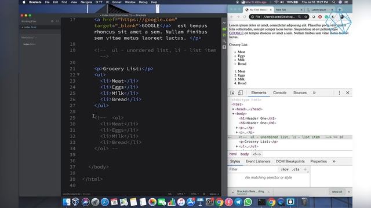Open the Debug menu in Brackets
The height and width of the screenshot is (208, 371).
[143, 2]
